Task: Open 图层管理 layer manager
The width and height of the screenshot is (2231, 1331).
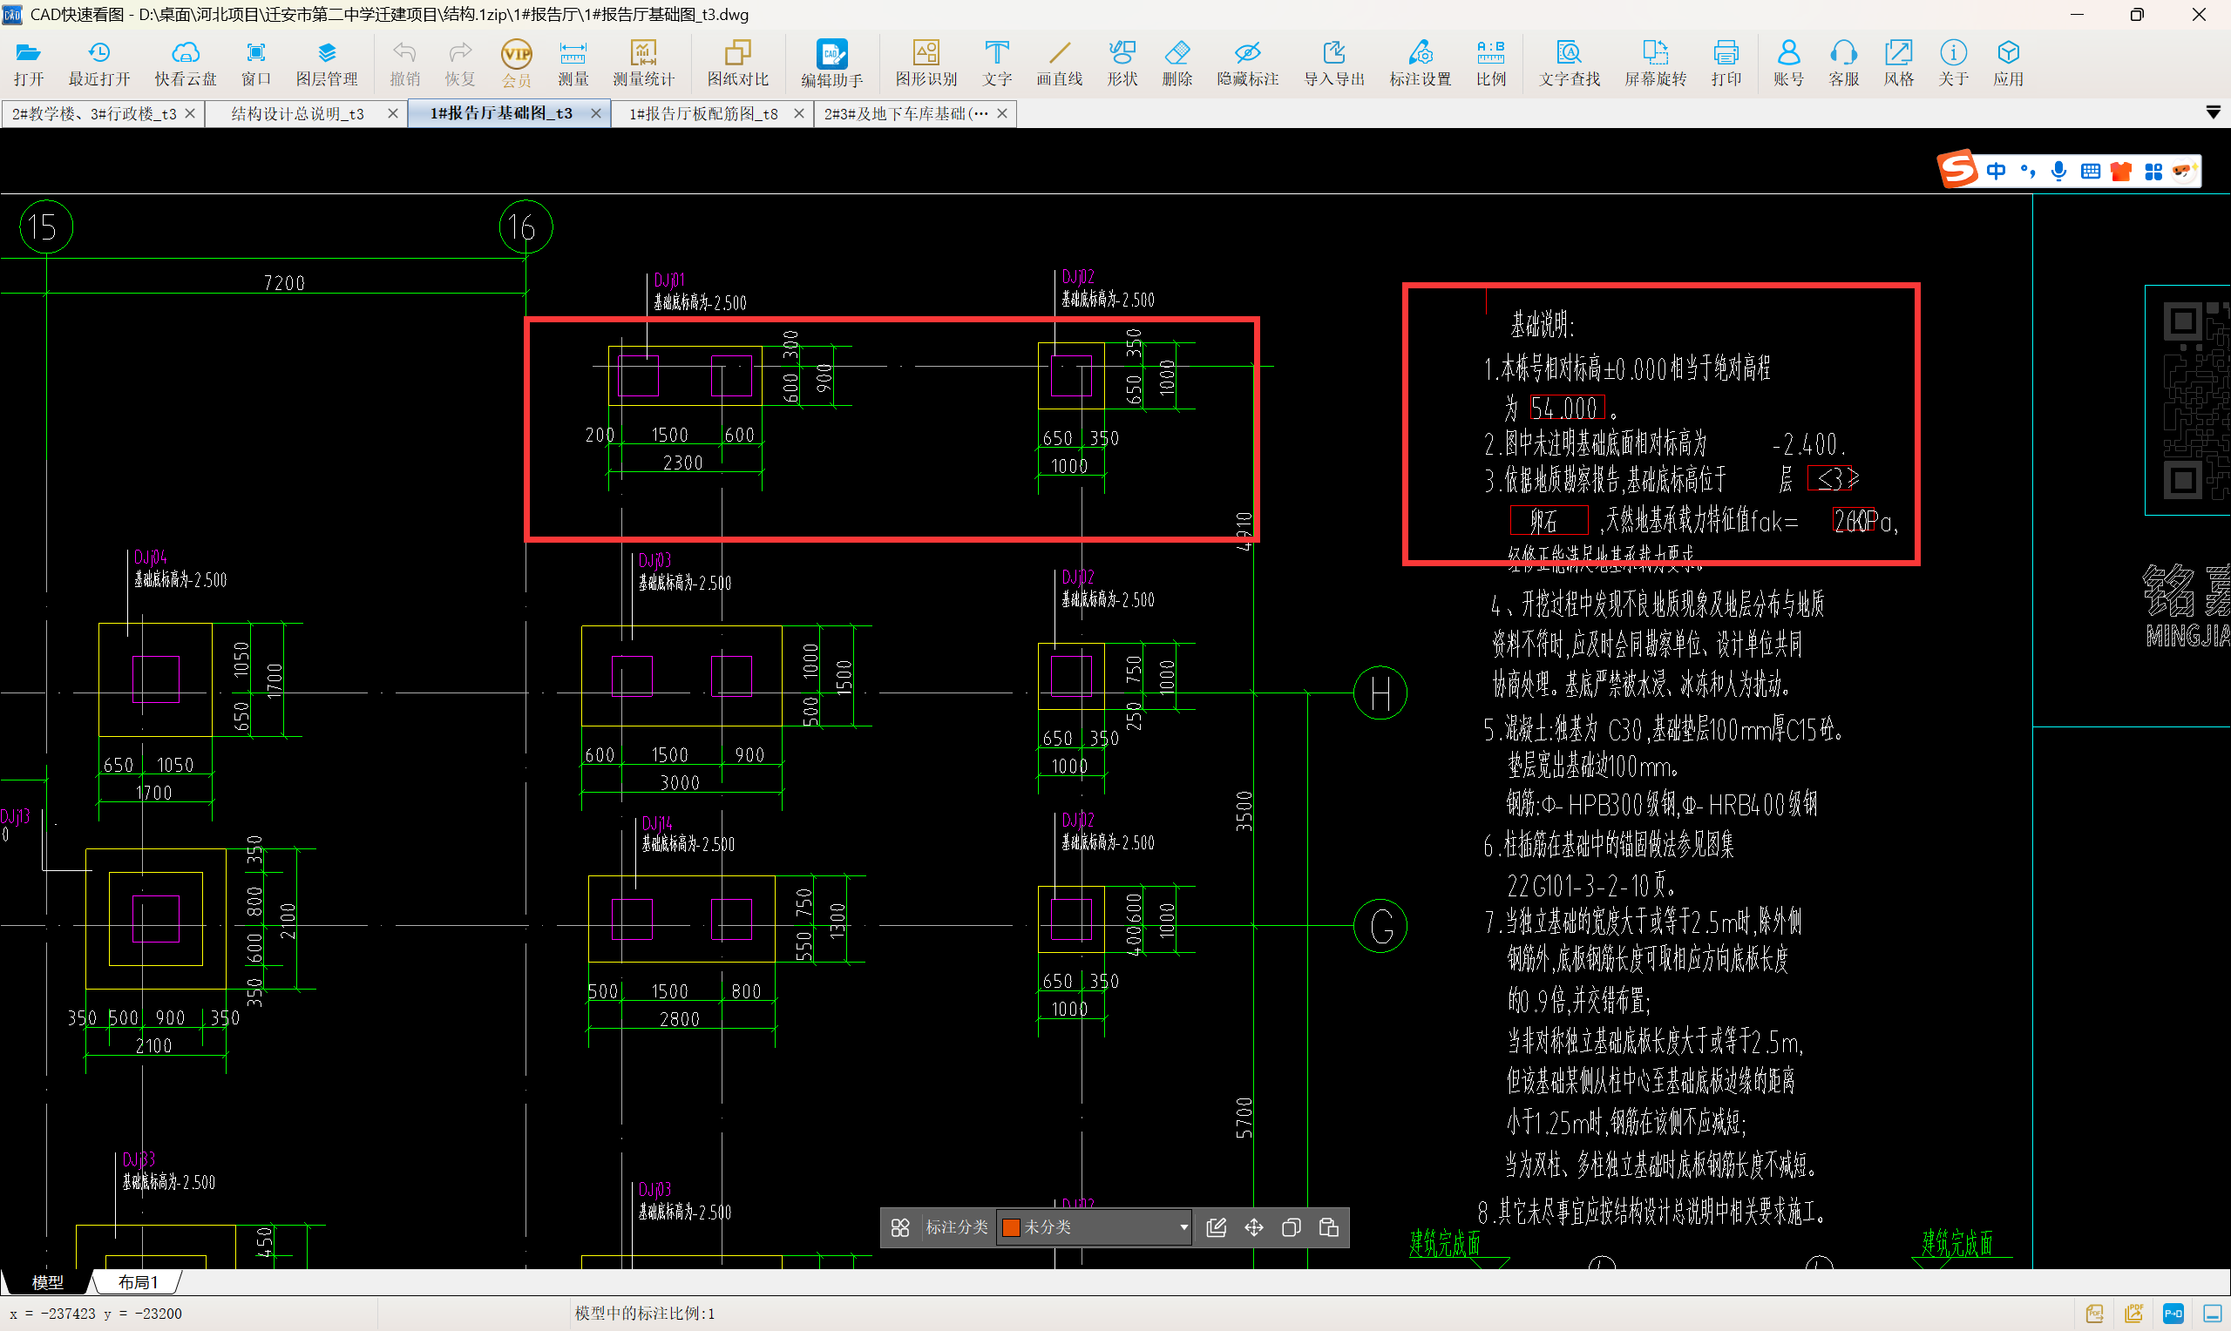Action: coord(327,63)
